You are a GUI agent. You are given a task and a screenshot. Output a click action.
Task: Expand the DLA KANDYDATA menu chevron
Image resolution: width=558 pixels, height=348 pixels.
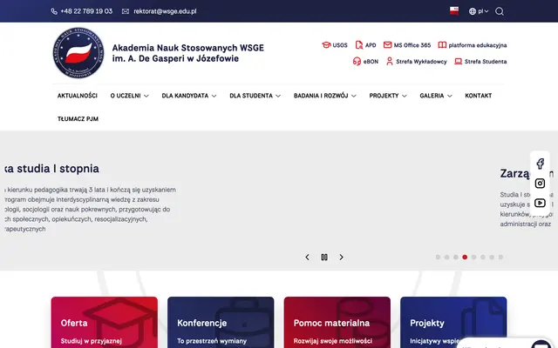tap(214, 96)
